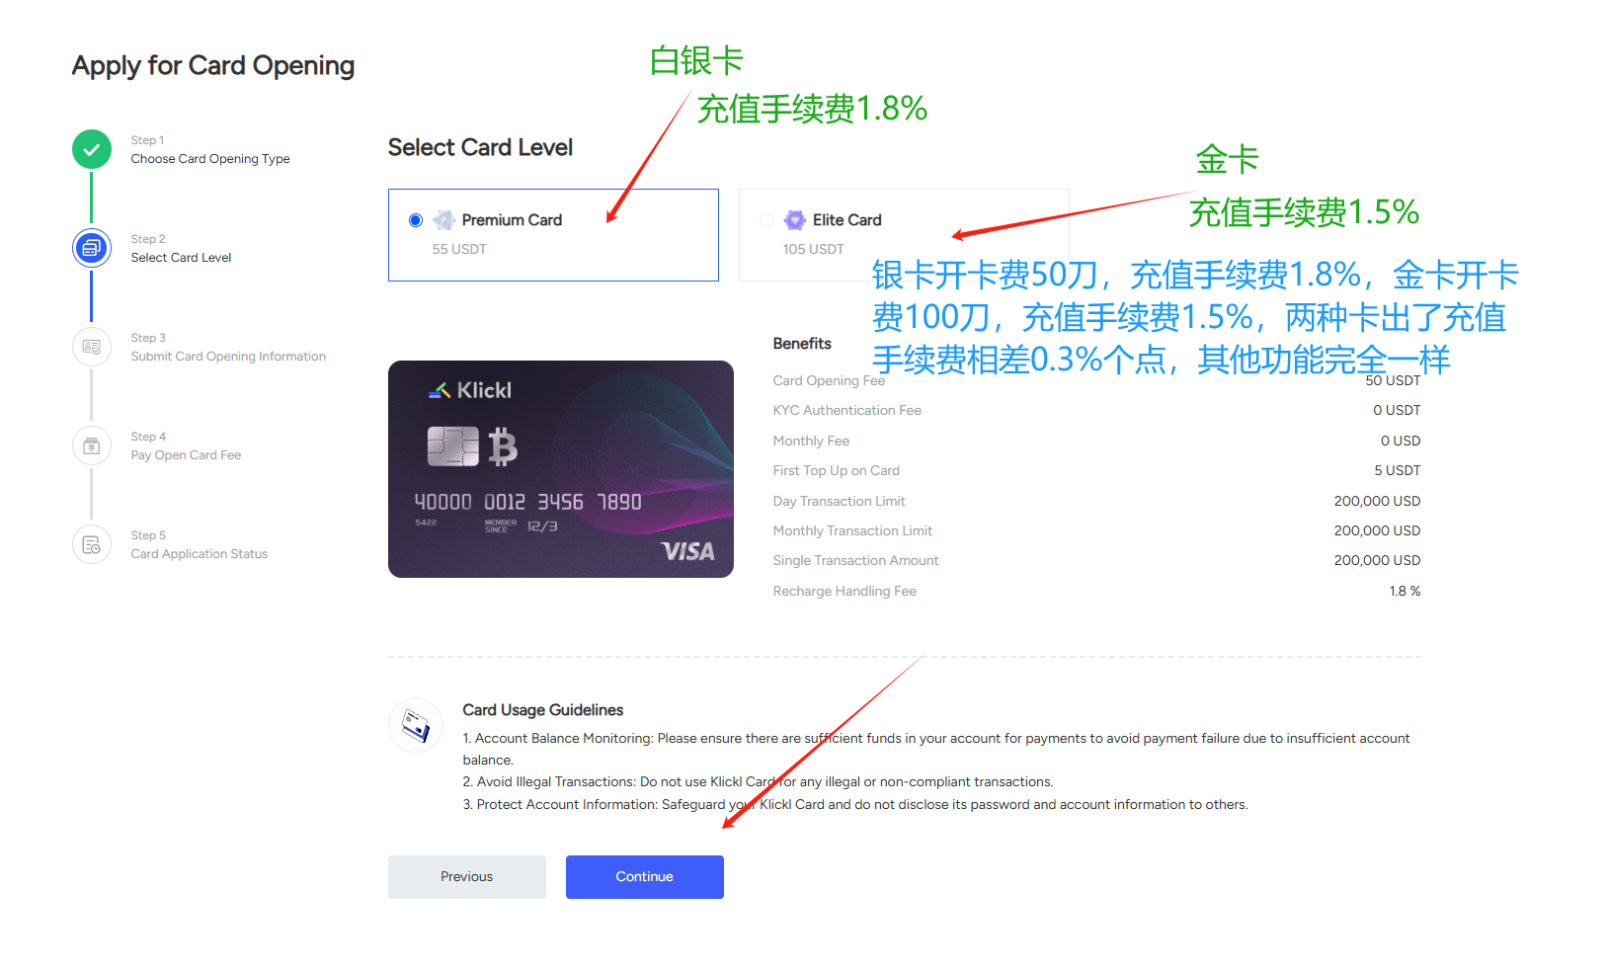This screenshot has height=970, width=1606.
Task: Click the blue Step 2 card level icon
Action: pyautogui.click(x=92, y=248)
